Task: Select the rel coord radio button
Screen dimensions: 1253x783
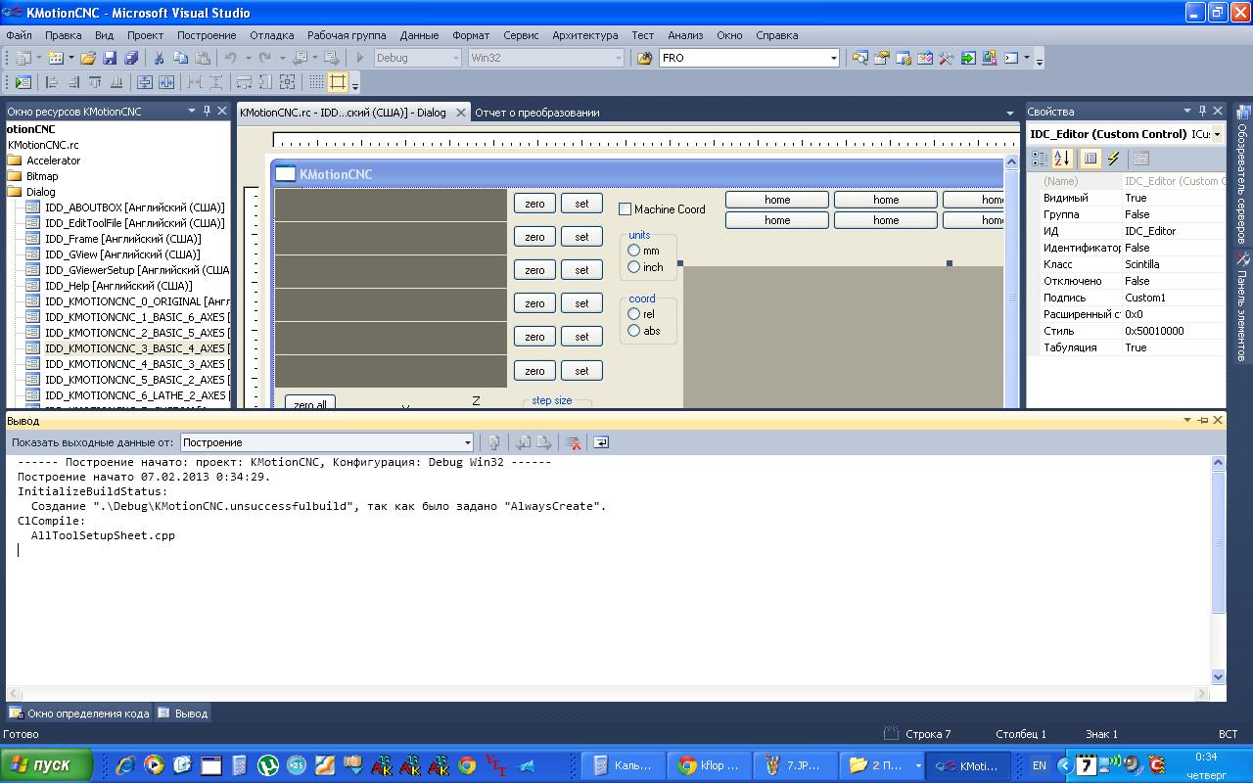Action: click(634, 314)
